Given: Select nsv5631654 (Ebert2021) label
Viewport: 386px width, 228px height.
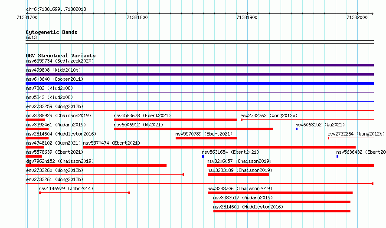Looking at the screenshot, I should click(x=230, y=152).
